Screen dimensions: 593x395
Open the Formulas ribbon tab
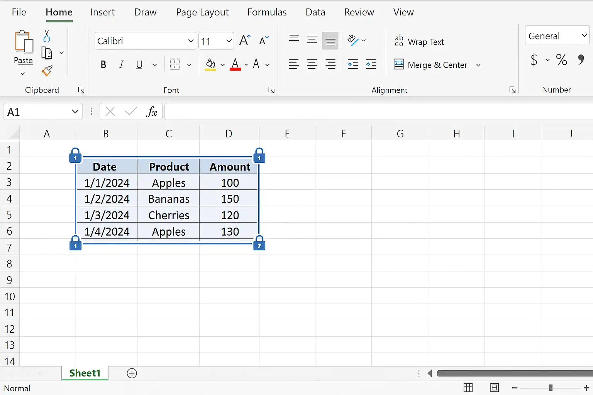(x=267, y=12)
